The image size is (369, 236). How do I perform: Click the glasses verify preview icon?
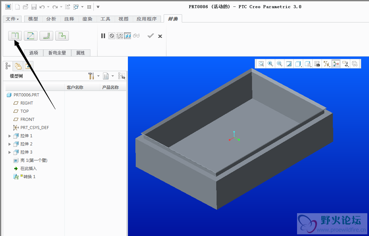coord(136,36)
